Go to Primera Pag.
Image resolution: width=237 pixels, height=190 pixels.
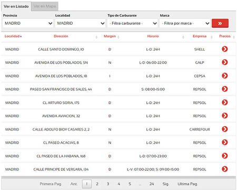[x=51, y=184]
